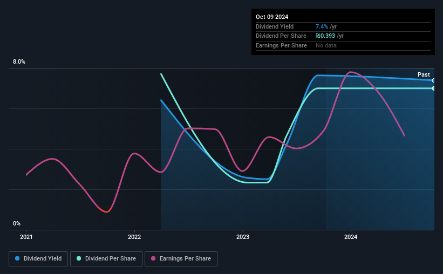Screen dimensions: 443x274
Task: Click the blue dot in Dividend Yield legend
Action: pos(17,258)
